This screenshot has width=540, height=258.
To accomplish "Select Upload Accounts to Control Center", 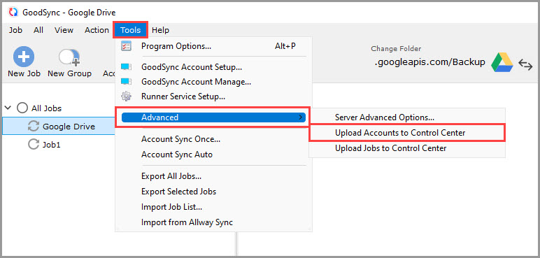I will pos(407,133).
